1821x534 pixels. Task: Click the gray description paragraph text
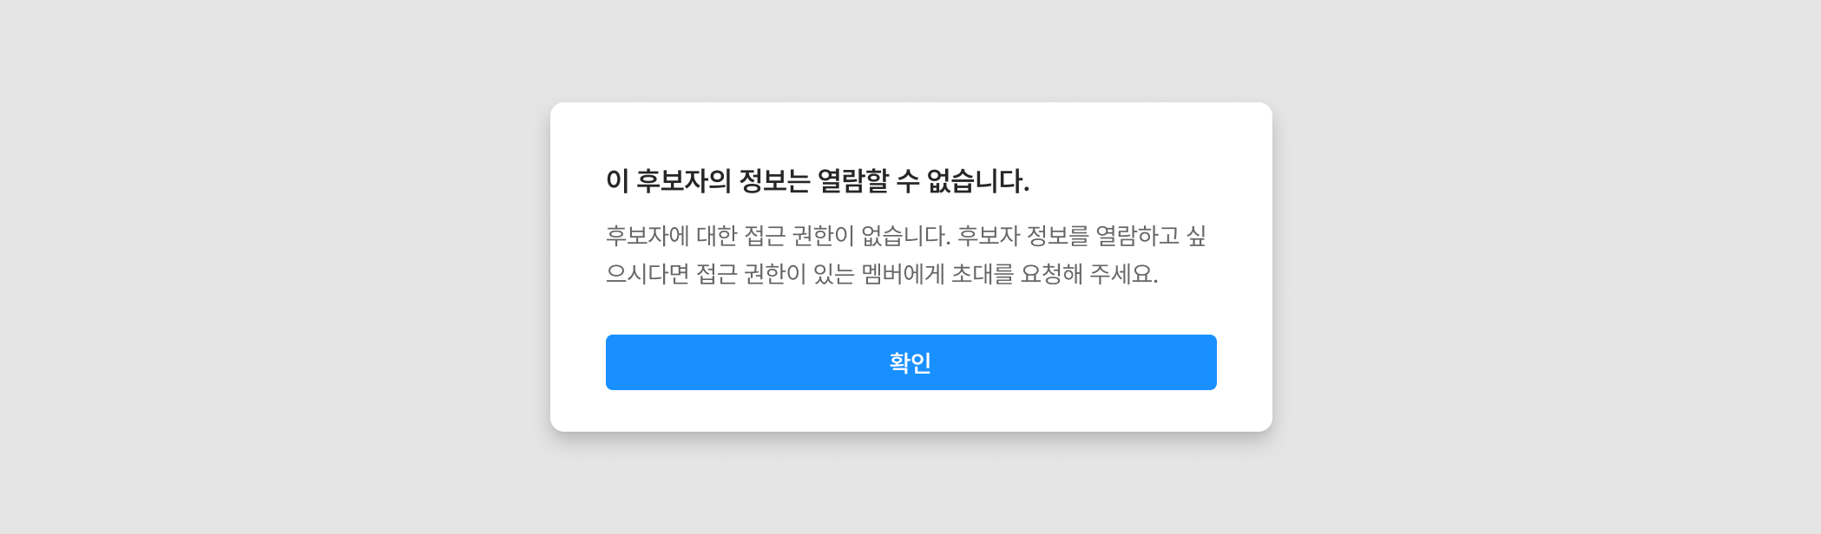tap(906, 255)
